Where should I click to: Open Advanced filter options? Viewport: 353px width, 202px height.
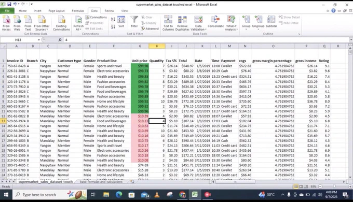[x=150, y=28]
